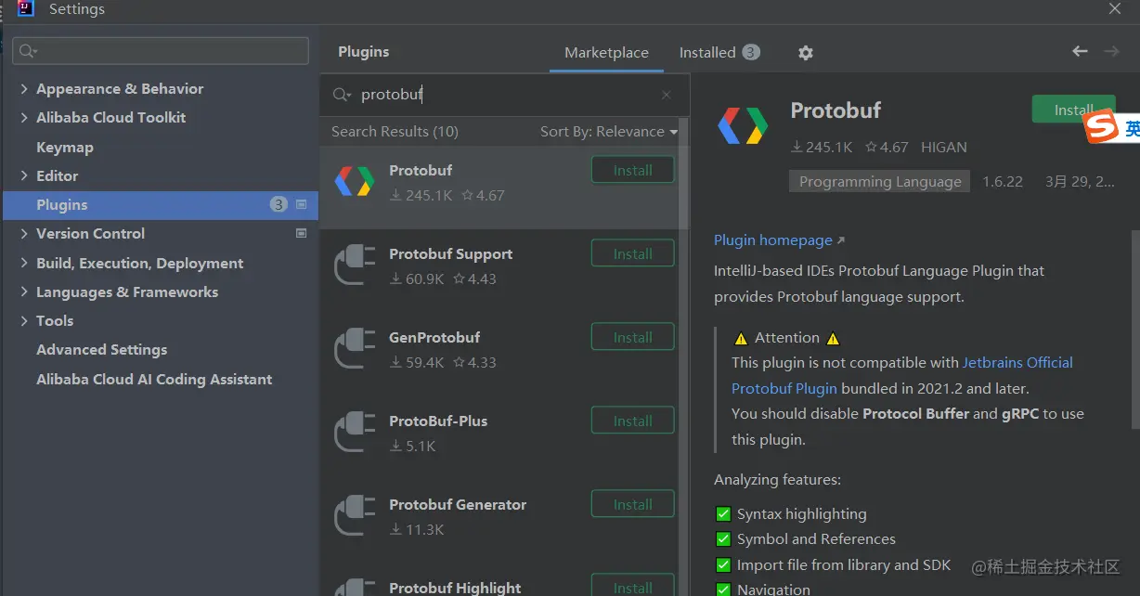
Task: Click the large Protobuf logo in details pane
Action: [x=743, y=126]
